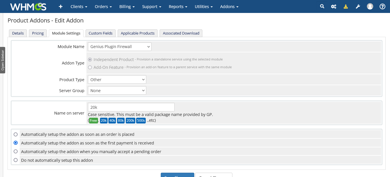Open the sidebar via Open Sidebar handle
390x177 pixels.
[x=3, y=60]
